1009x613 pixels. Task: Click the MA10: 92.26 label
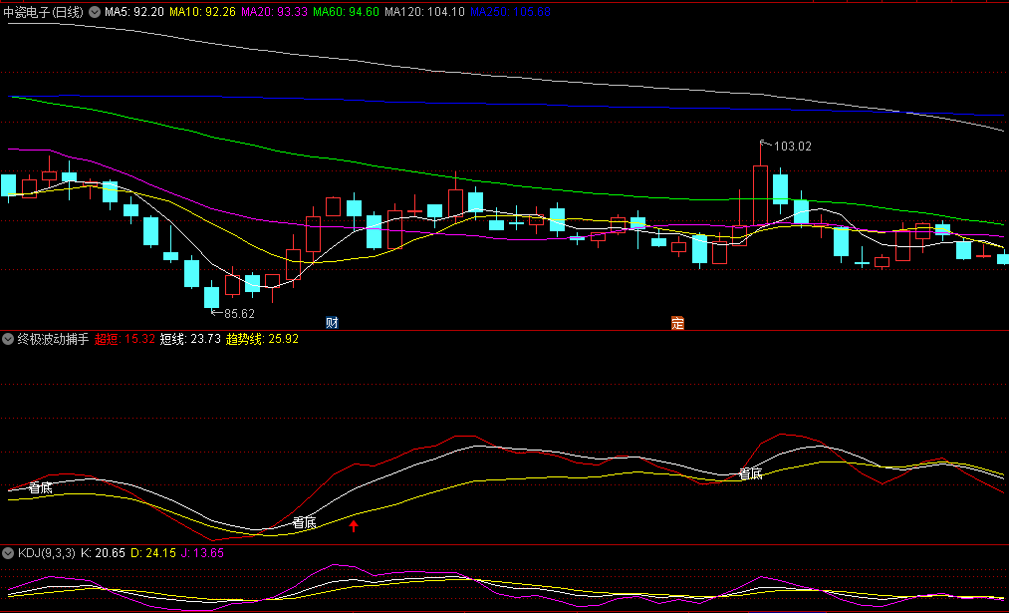203,12
